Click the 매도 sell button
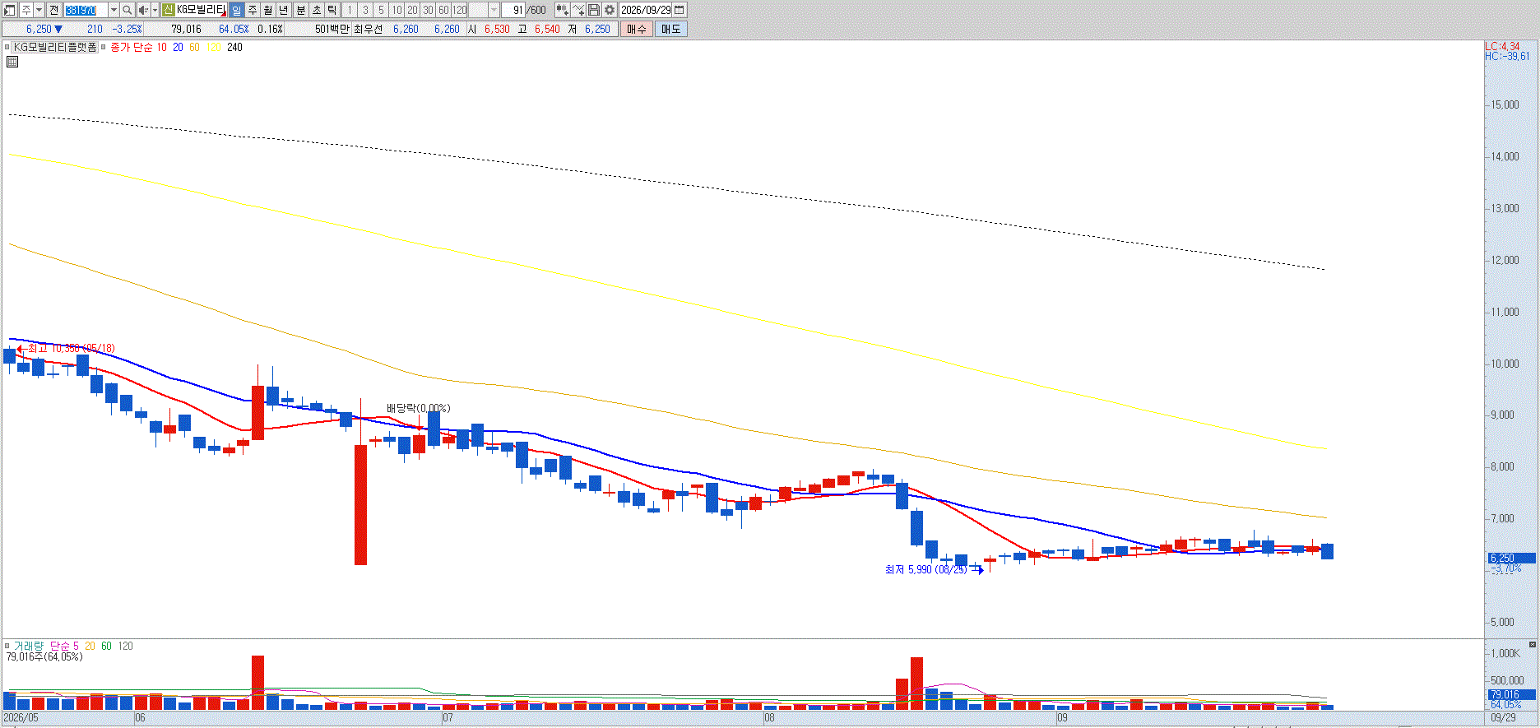The width and height of the screenshot is (1540, 728). (x=671, y=29)
